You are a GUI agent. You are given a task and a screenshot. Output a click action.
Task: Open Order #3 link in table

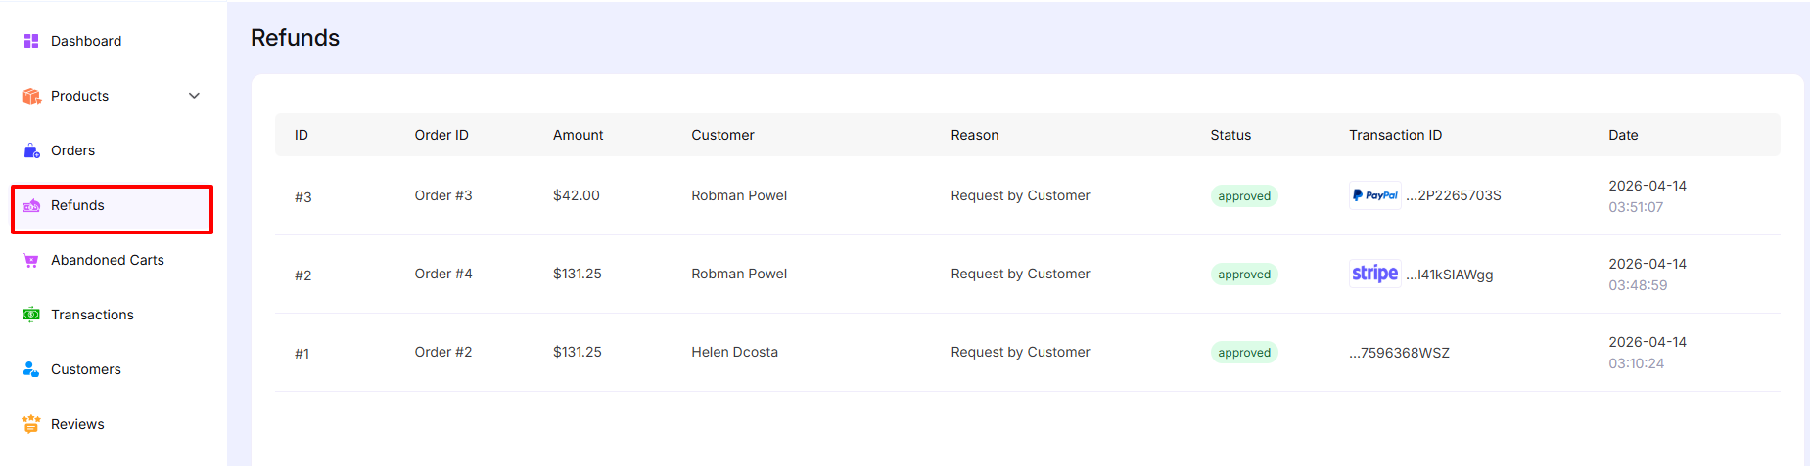pos(442,195)
